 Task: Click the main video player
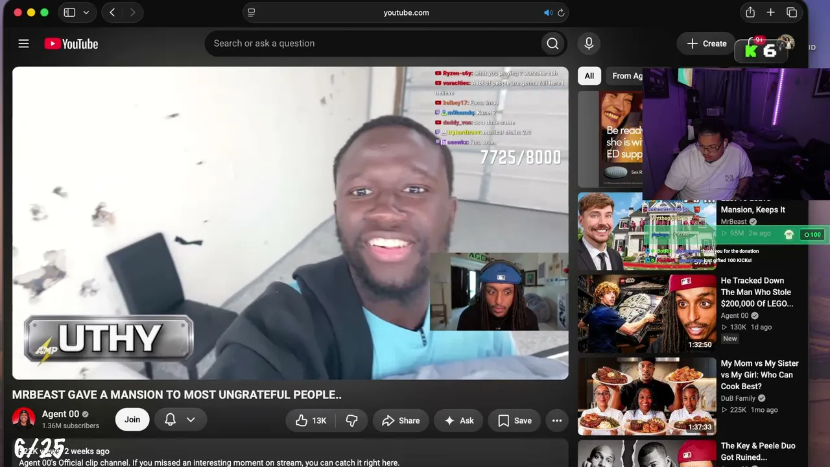[x=290, y=223]
